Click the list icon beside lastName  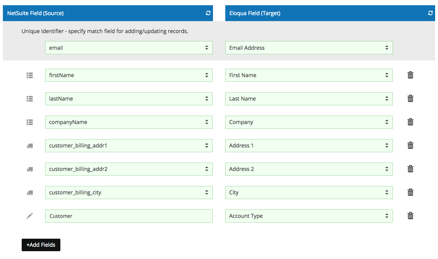(30, 99)
